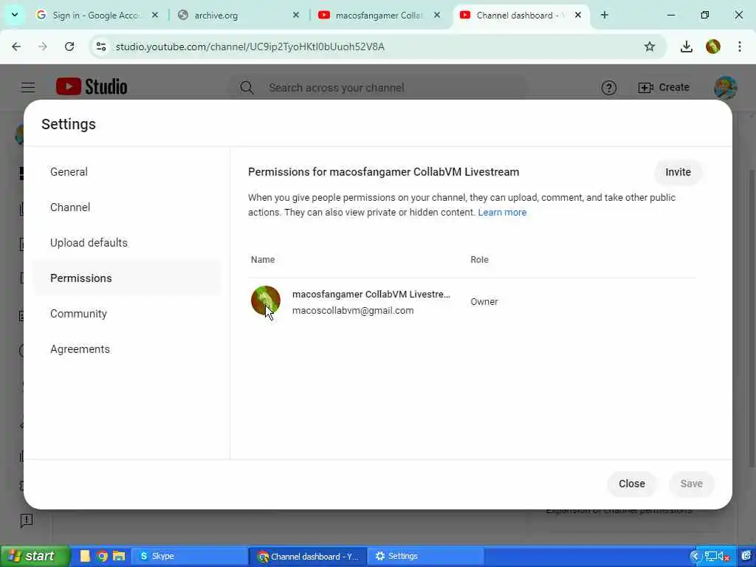Open the Studio account avatar menu
The width and height of the screenshot is (756, 567).
click(x=725, y=88)
